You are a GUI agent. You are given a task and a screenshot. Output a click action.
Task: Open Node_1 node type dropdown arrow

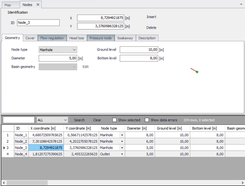(122, 135)
